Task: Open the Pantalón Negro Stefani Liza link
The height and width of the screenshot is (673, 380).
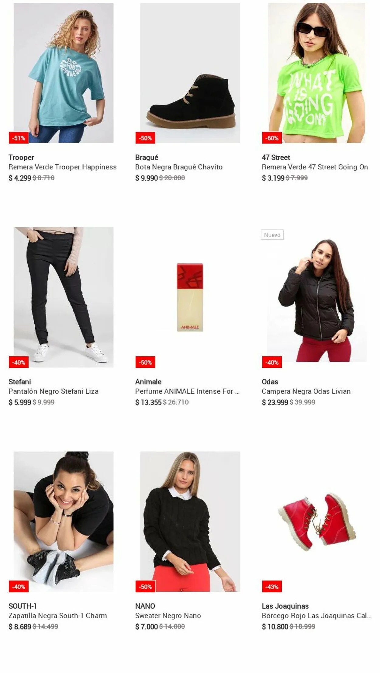Action: (54, 391)
